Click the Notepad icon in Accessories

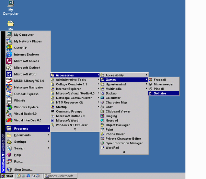pos(102,120)
